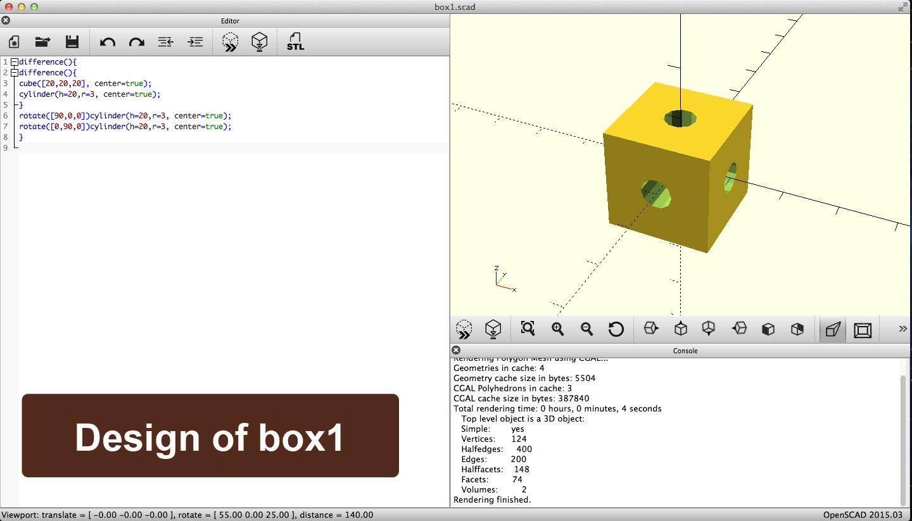This screenshot has height=521, width=912.
Task: Click the rotate([0,90,0]) code on line 7
Action: point(125,127)
